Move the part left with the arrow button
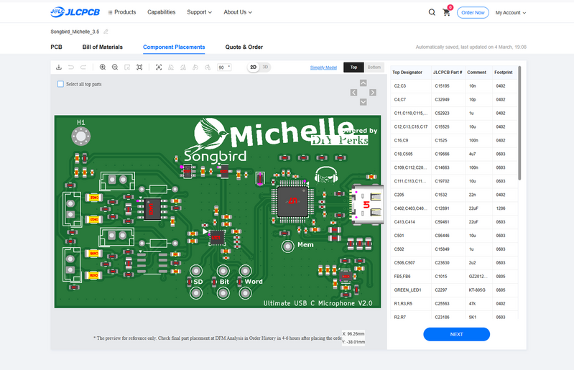Viewport: 574px width, 370px height. tap(353, 93)
